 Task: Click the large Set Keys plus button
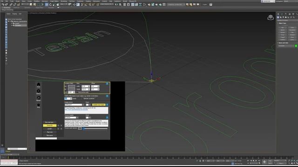pyautogui.click(x=264, y=162)
